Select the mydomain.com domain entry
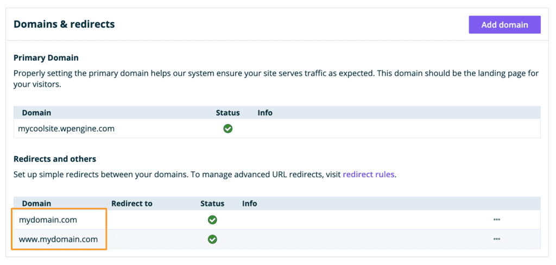 tap(48, 220)
